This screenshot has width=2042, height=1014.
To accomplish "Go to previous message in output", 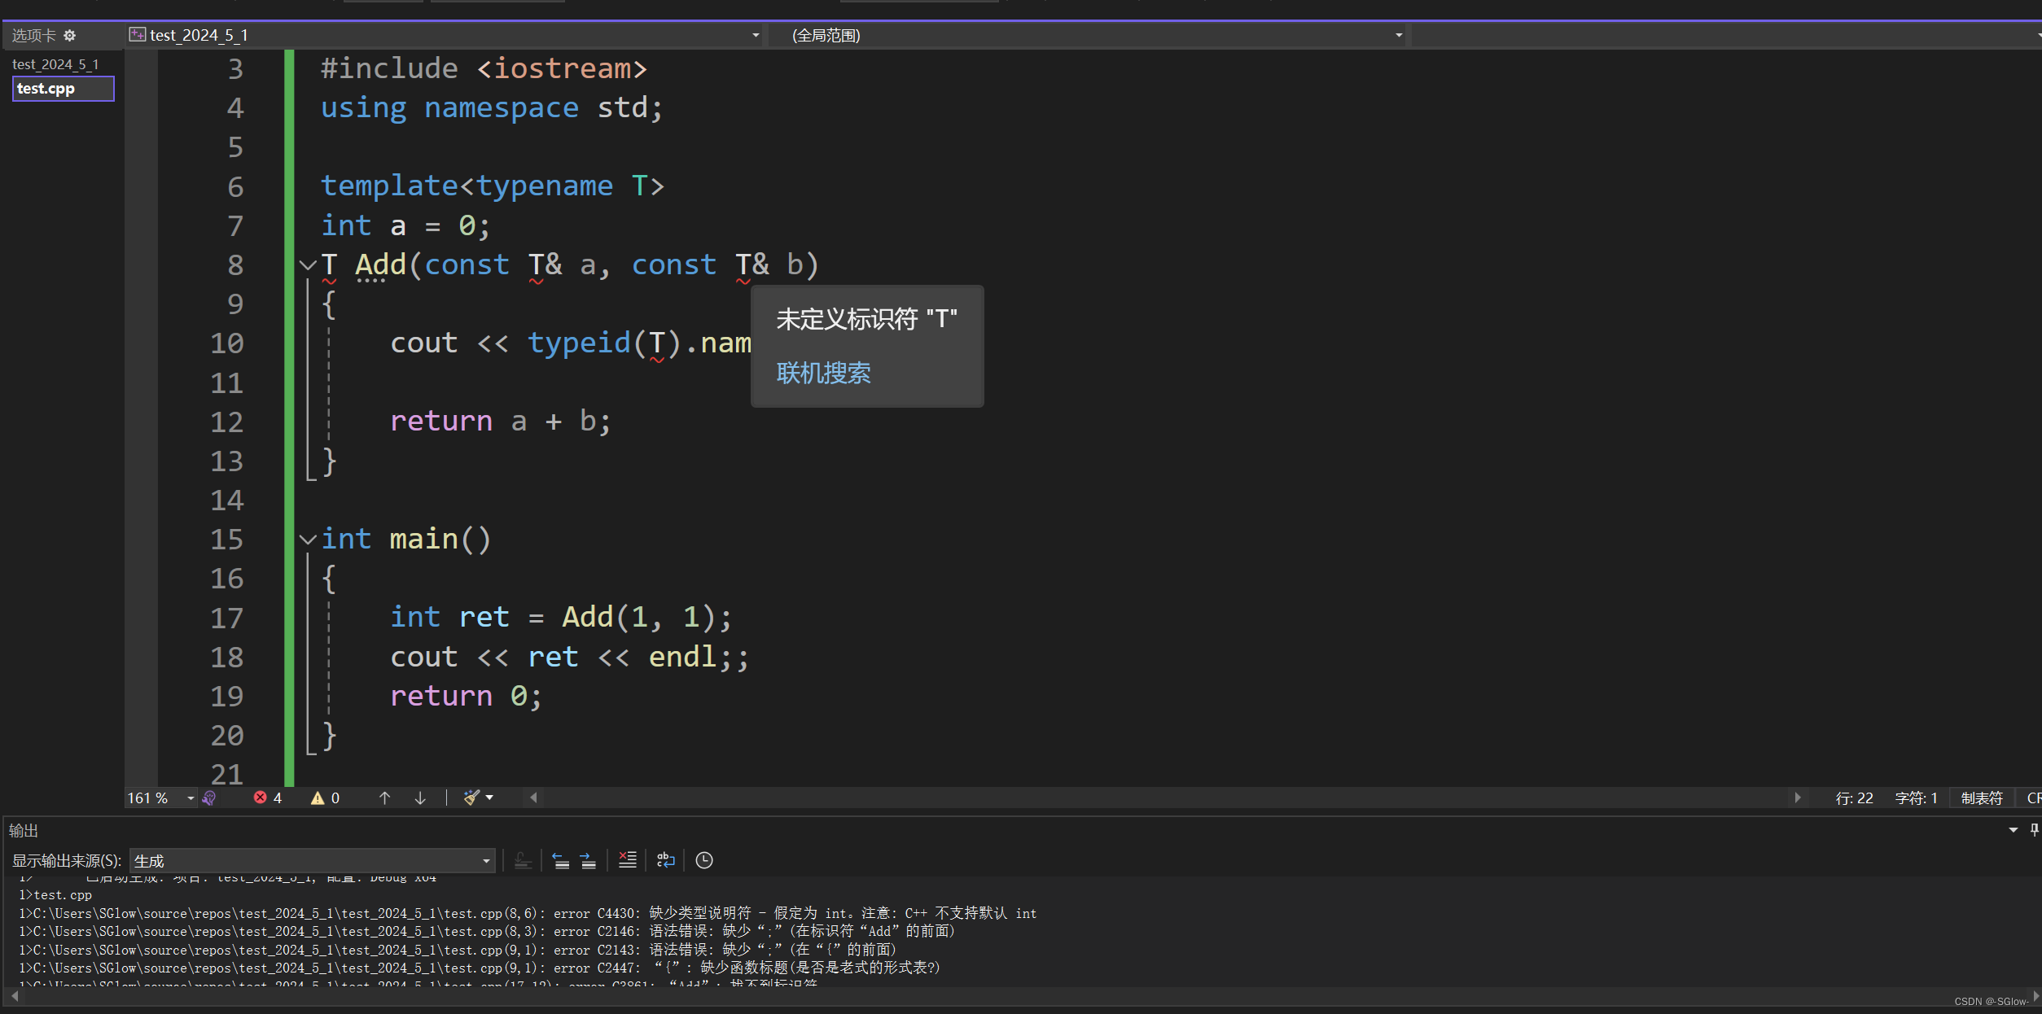I will point(560,860).
